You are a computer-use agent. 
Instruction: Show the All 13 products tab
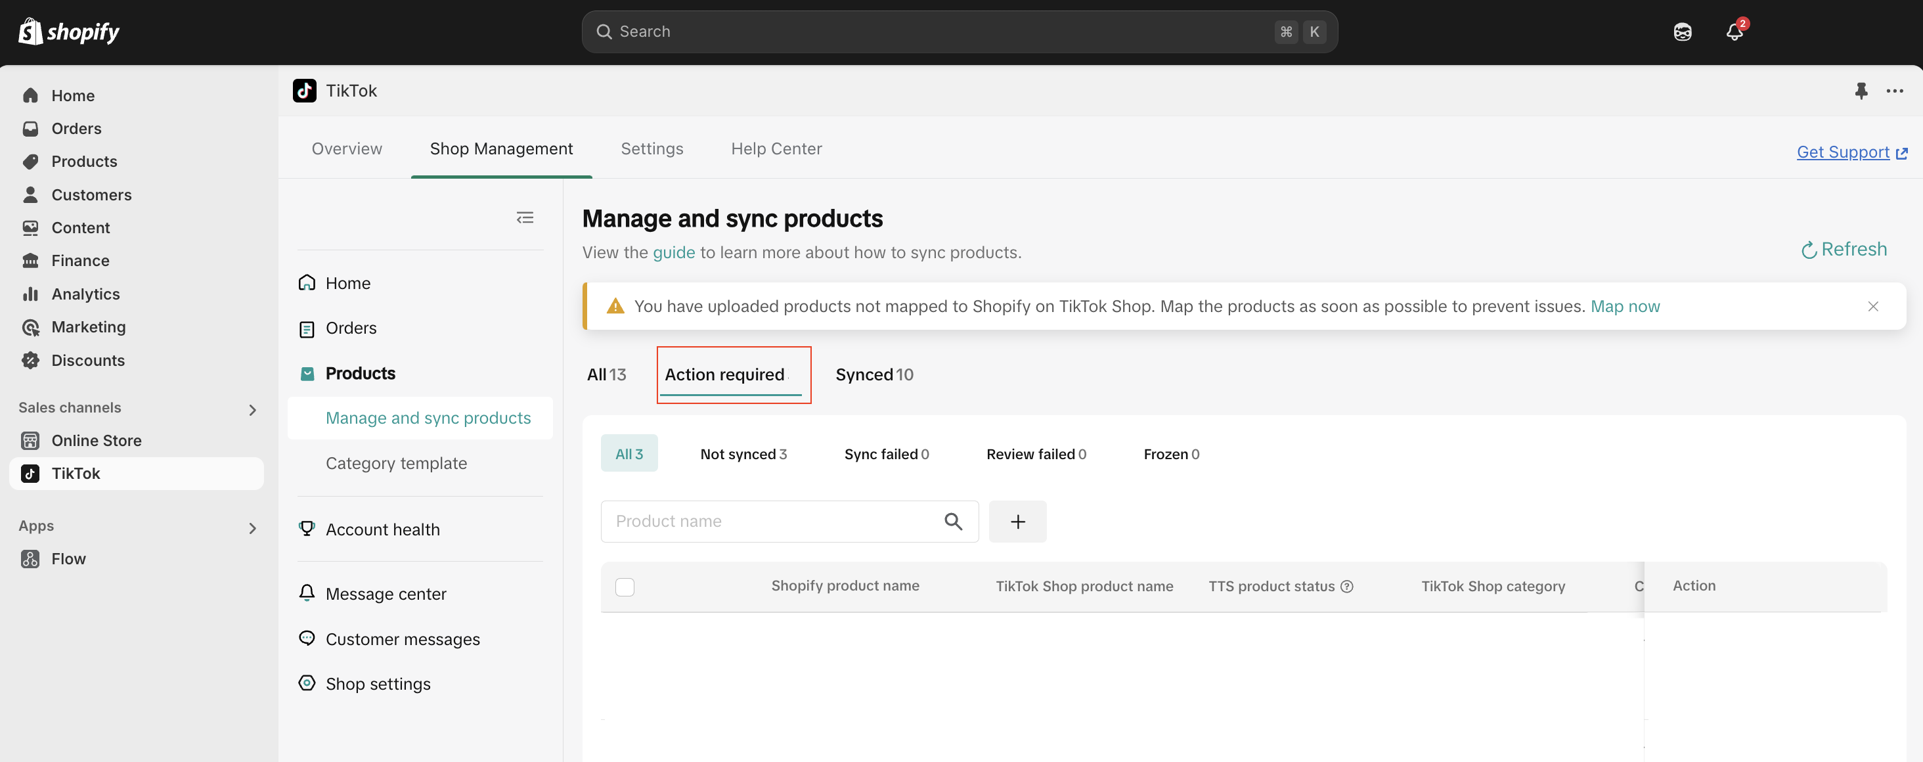coord(607,374)
